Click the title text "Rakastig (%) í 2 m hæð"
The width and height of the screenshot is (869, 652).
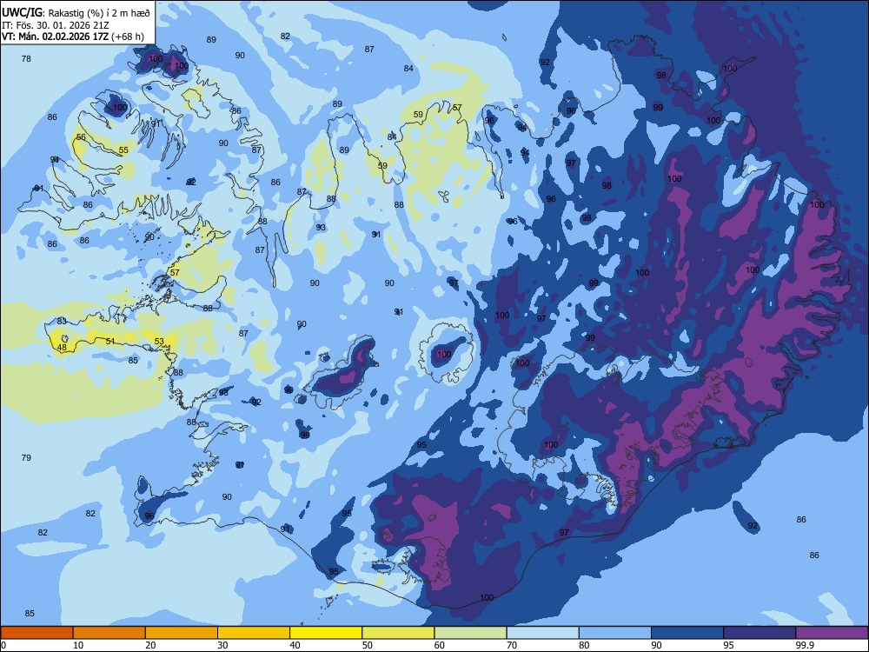[x=99, y=13]
